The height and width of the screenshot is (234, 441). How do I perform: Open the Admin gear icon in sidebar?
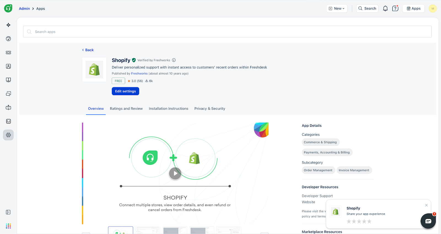click(9, 135)
